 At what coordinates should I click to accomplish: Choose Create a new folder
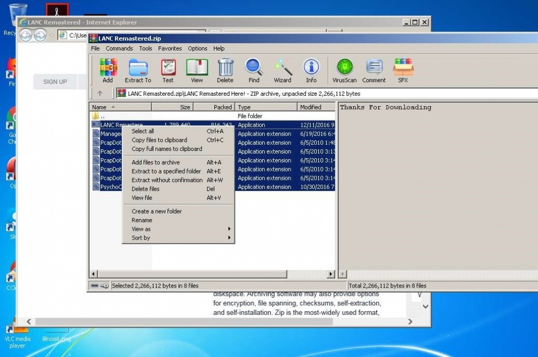tap(179, 211)
